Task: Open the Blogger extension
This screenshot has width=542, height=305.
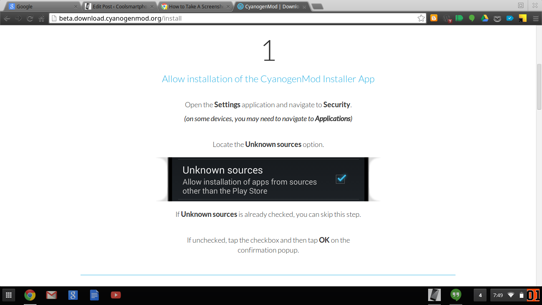Action: pyautogui.click(x=434, y=18)
